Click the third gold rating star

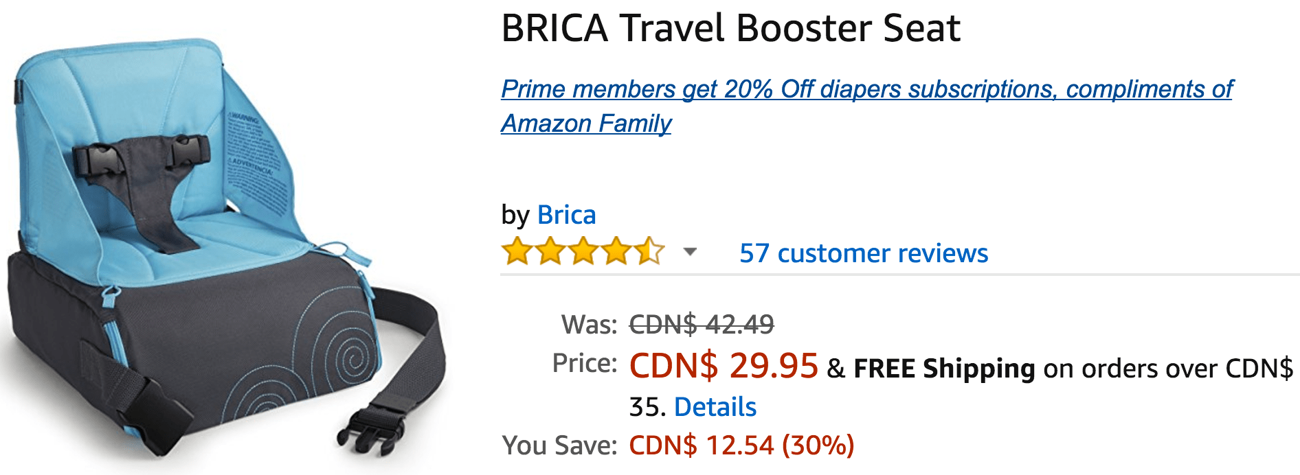click(583, 252)
